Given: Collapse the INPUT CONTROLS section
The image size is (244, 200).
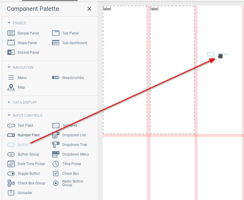Looking at the screenshot, I should point(9,115).
